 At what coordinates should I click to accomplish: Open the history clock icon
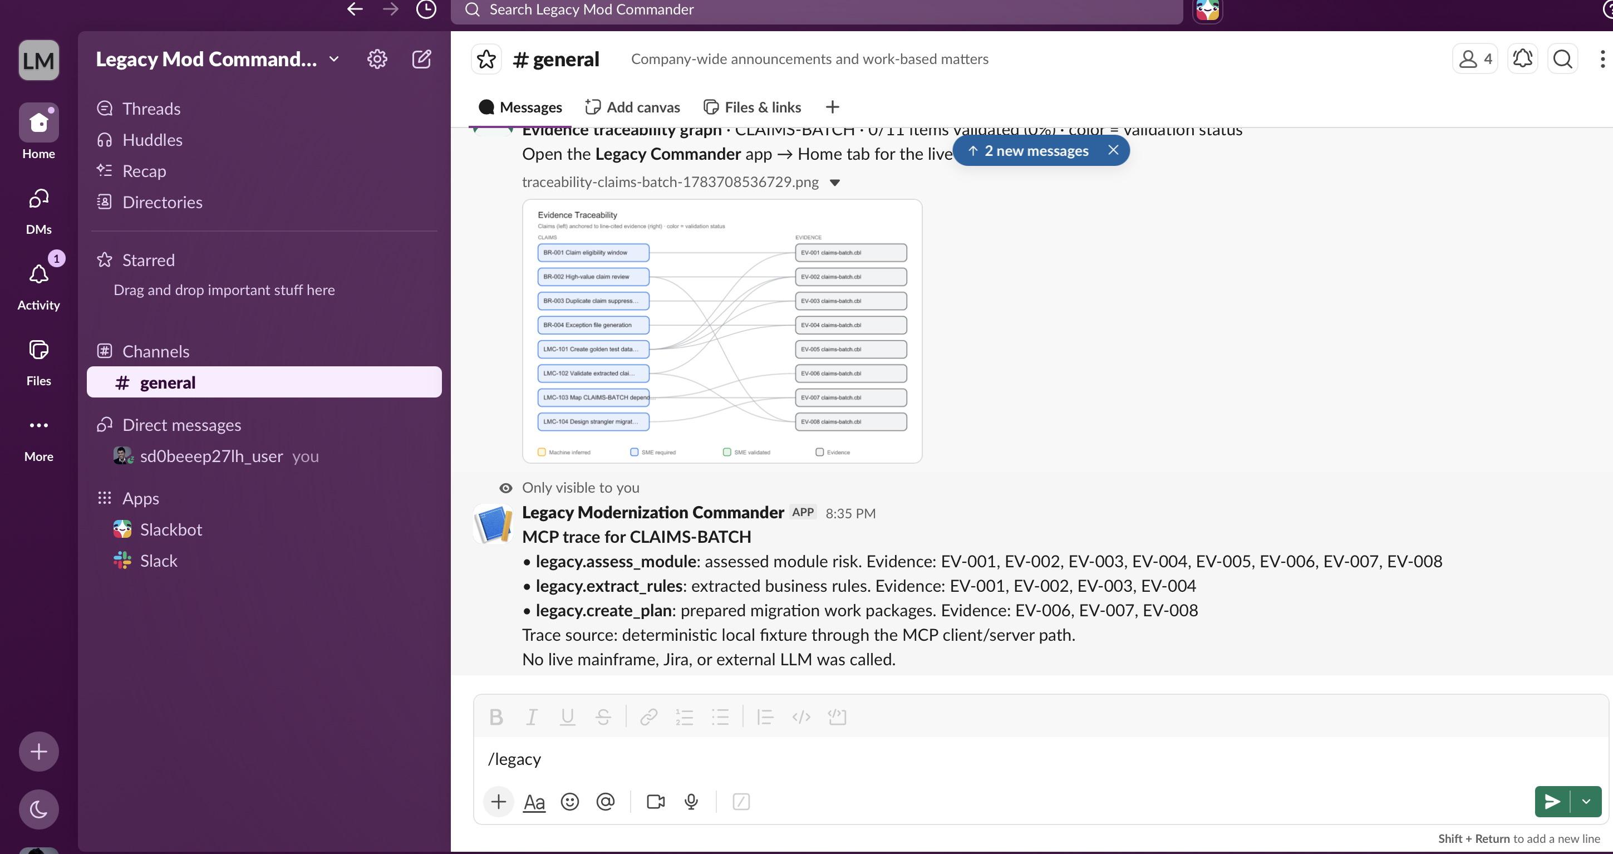click(426, 9)
